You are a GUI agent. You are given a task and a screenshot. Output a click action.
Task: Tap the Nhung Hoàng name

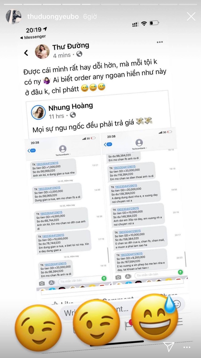pyautogui.click(x=70, y=107)
